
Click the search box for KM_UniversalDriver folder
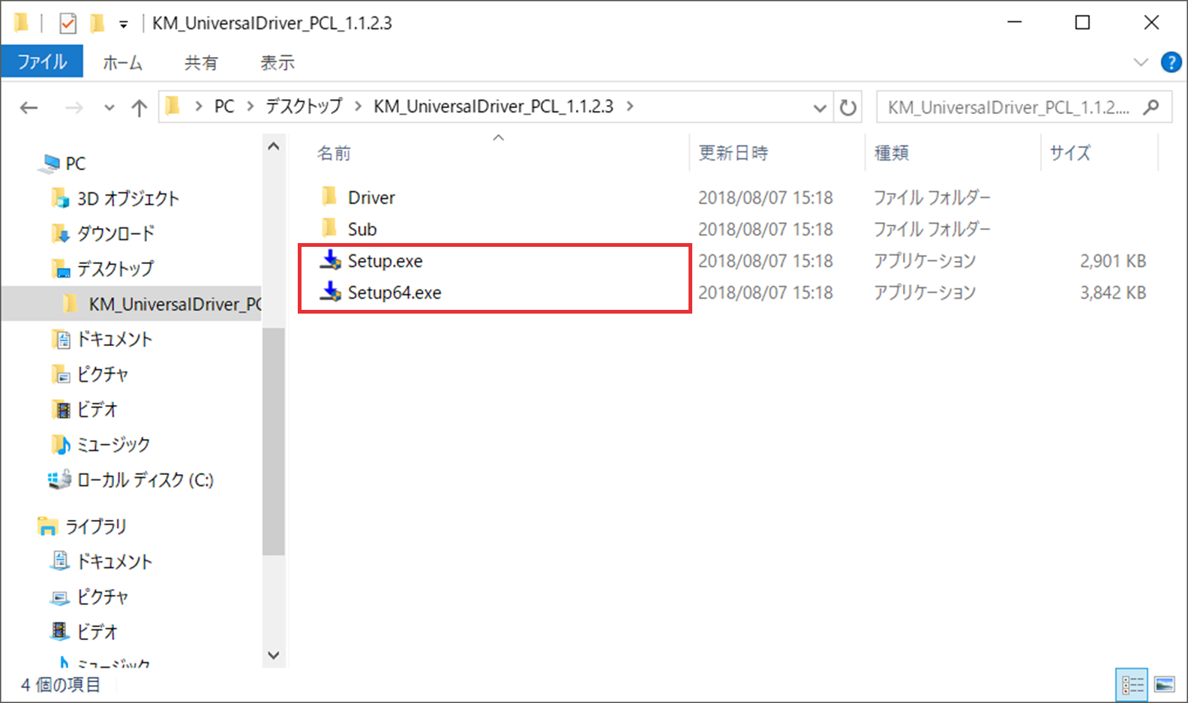click(1024, 107)
